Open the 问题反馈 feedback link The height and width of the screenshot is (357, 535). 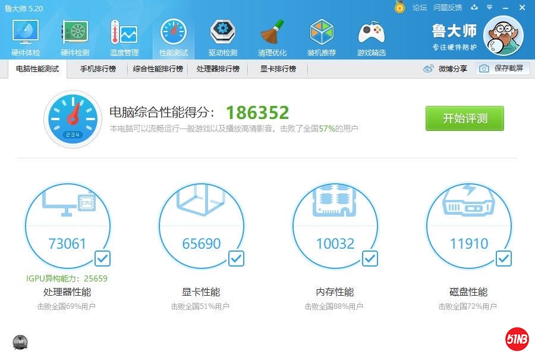point(448,8)
